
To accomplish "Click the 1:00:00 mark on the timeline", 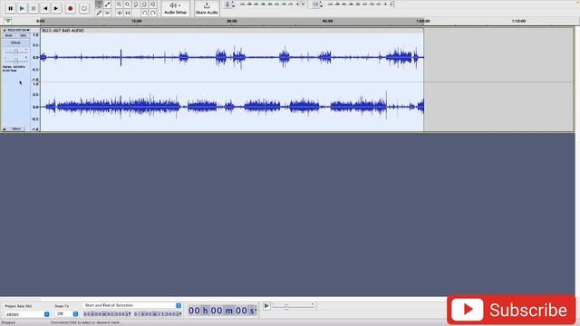I will pos(423,21).
